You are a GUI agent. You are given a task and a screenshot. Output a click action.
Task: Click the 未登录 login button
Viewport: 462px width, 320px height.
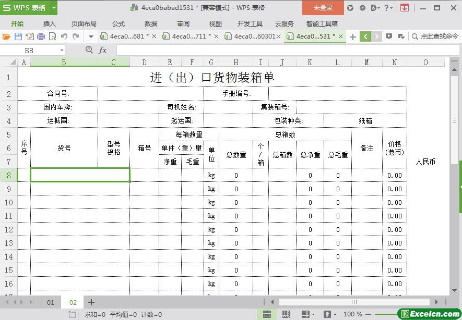click(x=323, y=8)
